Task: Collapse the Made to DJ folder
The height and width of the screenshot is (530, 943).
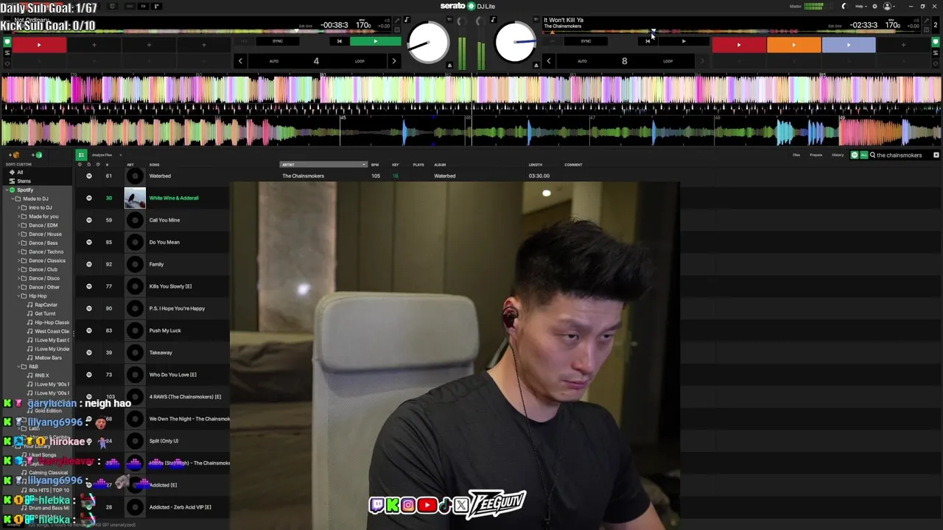Action: pos(13,199)
